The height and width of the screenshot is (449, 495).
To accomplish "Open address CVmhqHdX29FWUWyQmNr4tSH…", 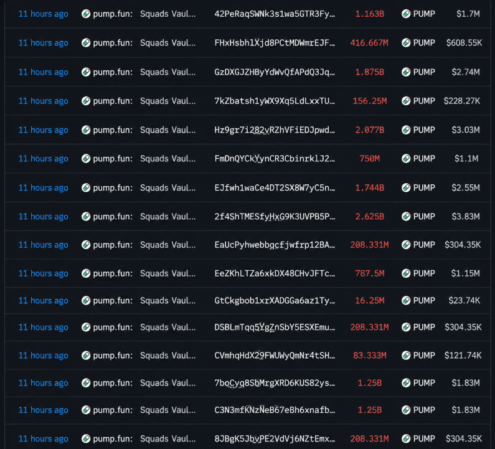I will coord(275,356).
